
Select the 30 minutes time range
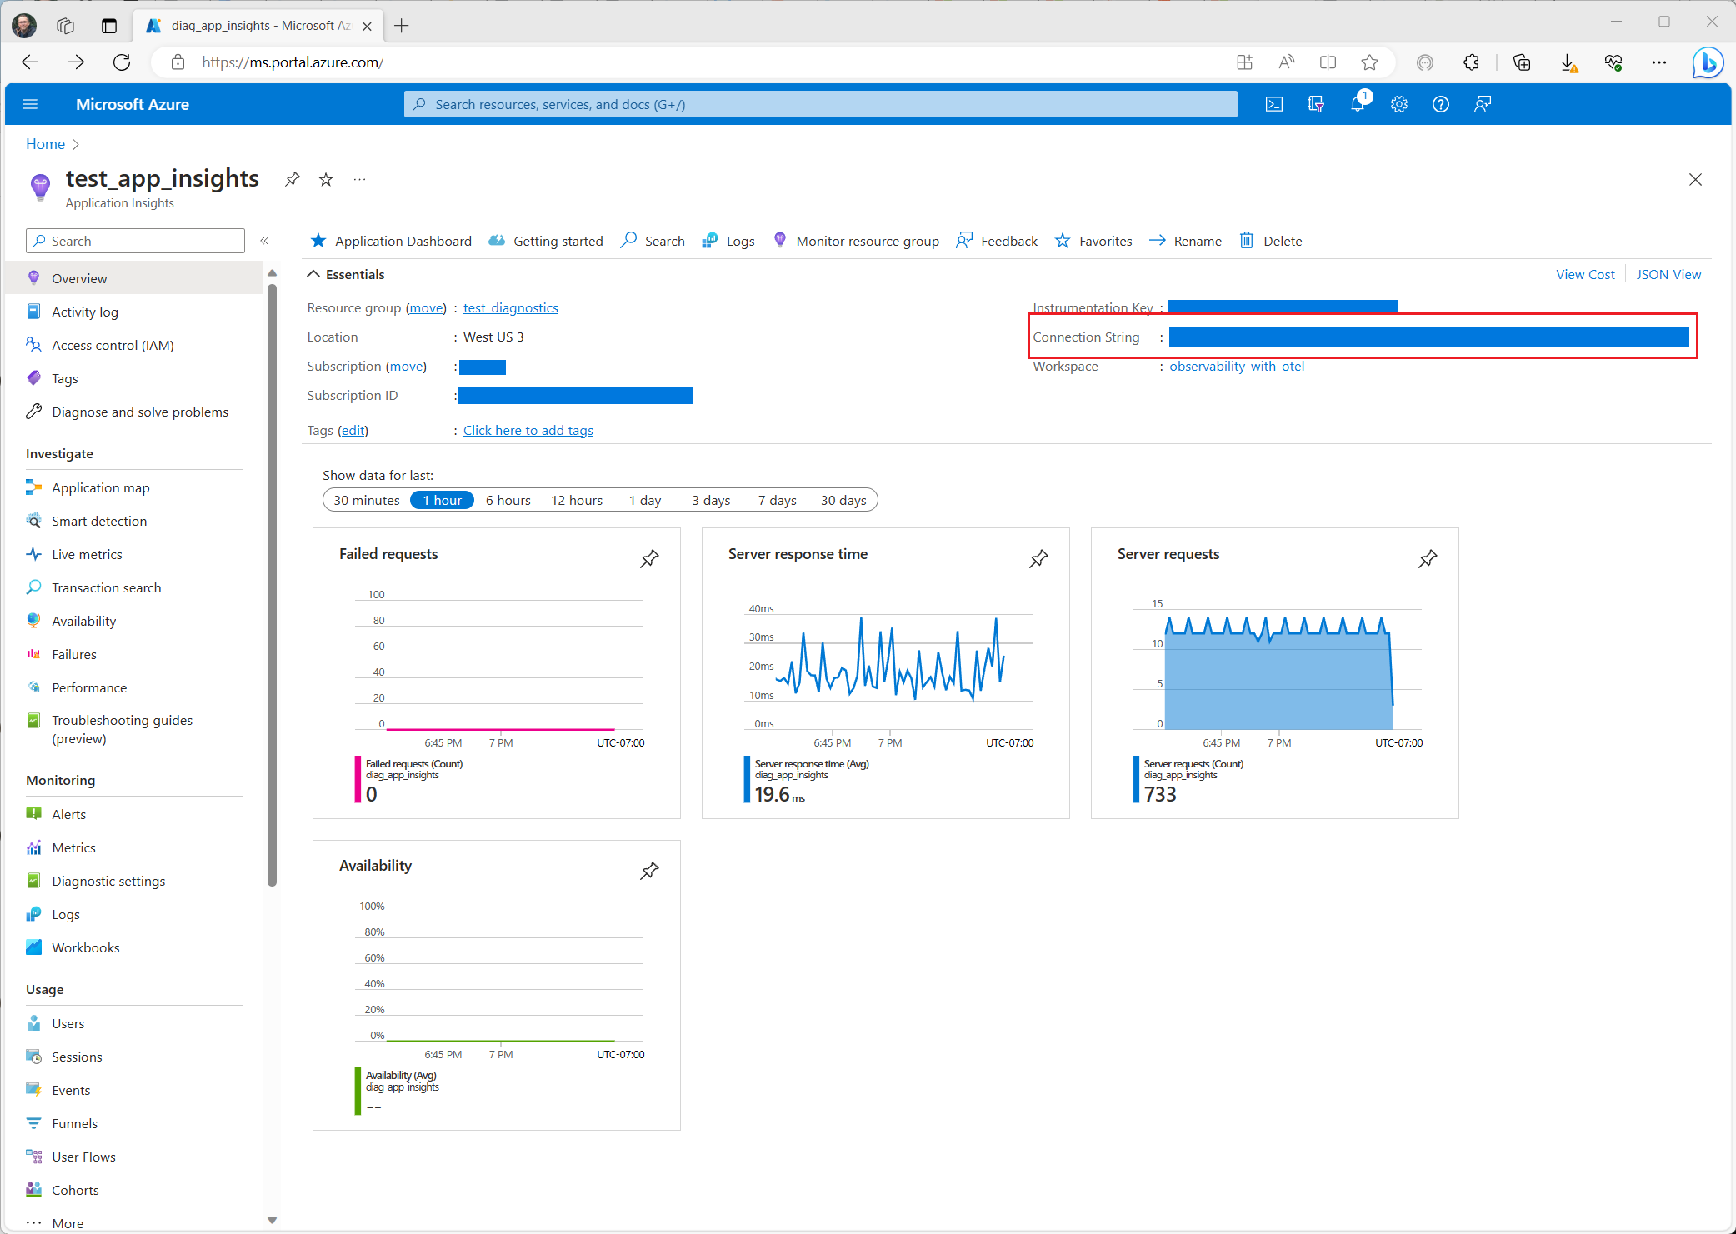(x=367, y=500)
